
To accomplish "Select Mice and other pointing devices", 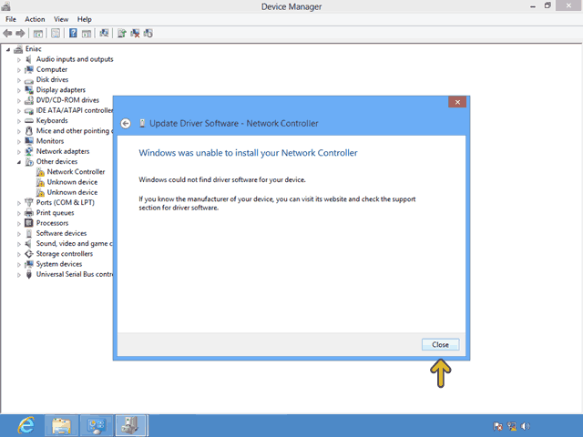I will 75,131.
